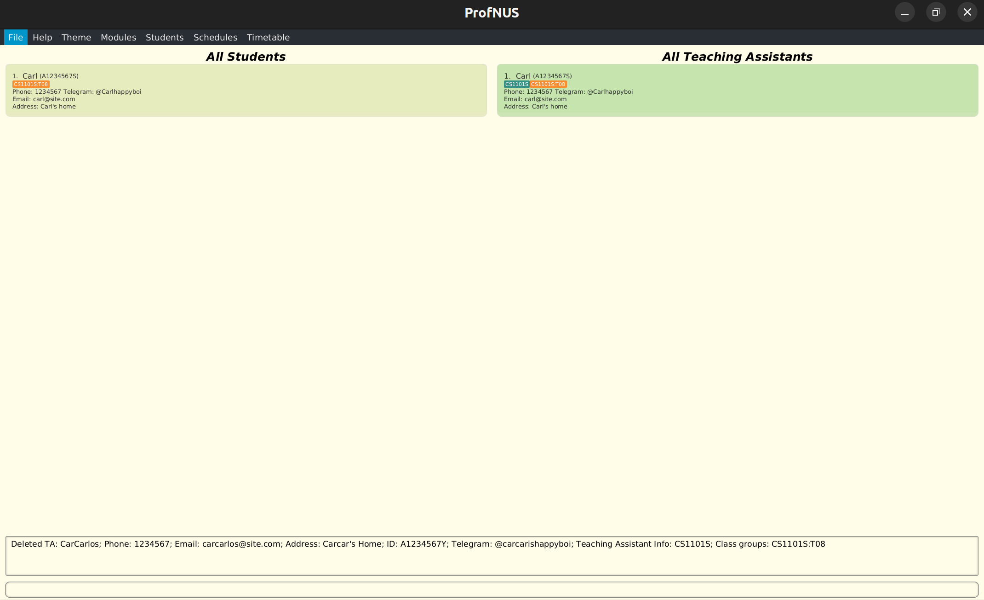Click the orange CS1101S:T08 tag on student Carl
This screenshot has height=600, width=984.
coord(31,84)
